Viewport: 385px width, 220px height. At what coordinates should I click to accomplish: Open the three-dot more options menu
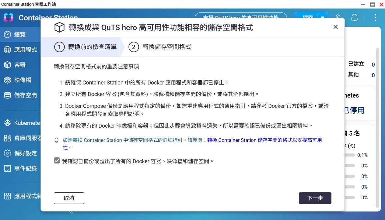(x=376, y=18)
